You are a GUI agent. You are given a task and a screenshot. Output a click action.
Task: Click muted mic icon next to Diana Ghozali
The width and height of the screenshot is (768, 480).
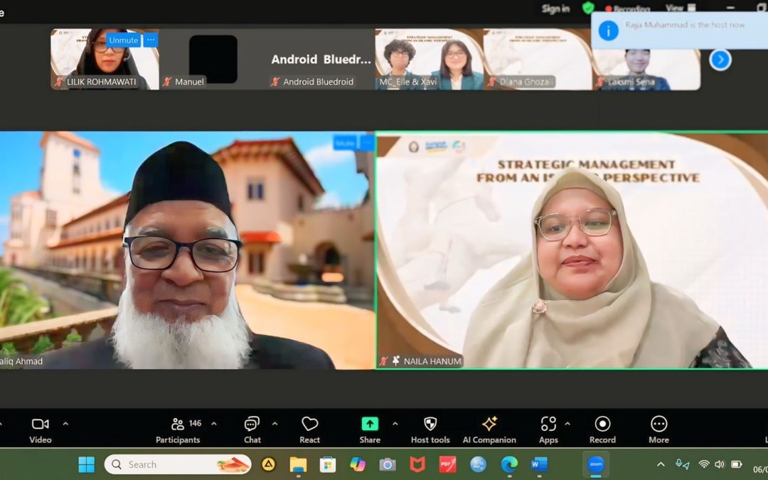click(x=492, y=82)
